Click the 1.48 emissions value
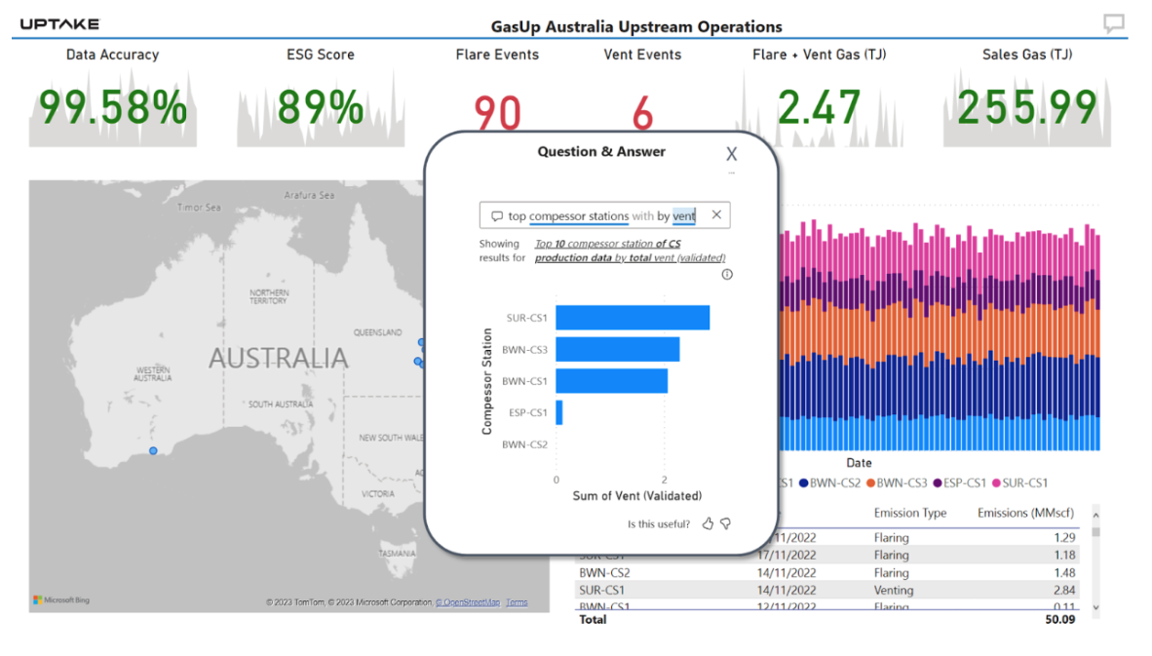Screen dimensions: 1152x656 pyautogui.click(x=1064, y=573)
